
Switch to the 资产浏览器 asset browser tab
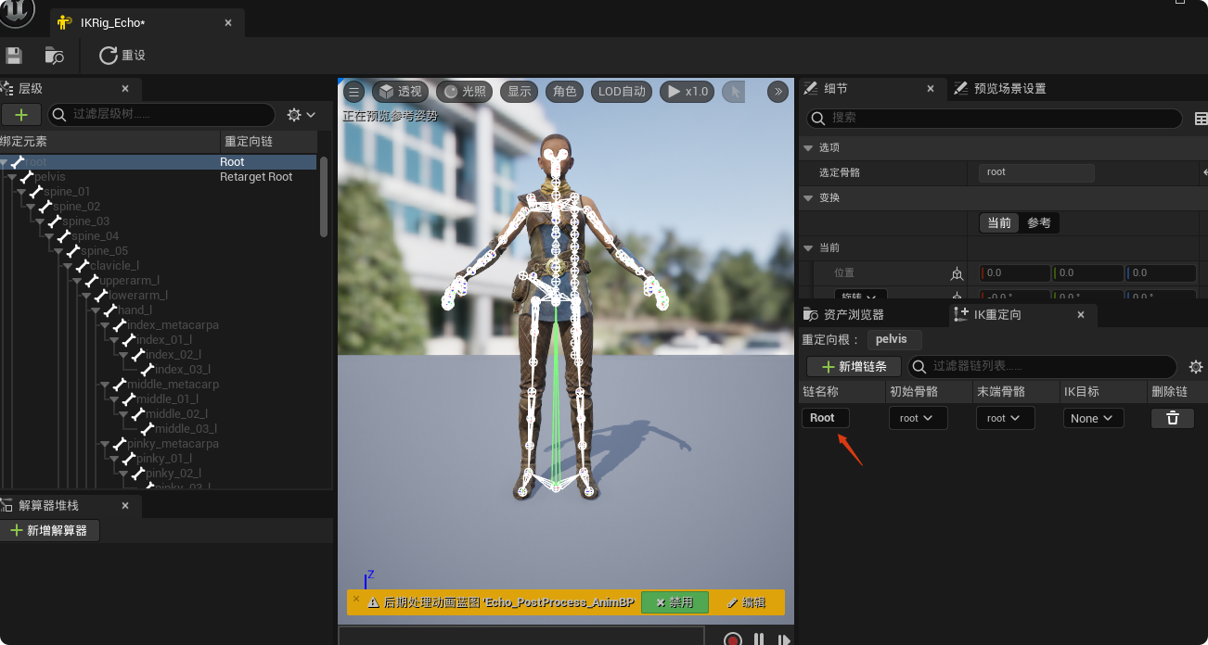click(x=844, y=315)
